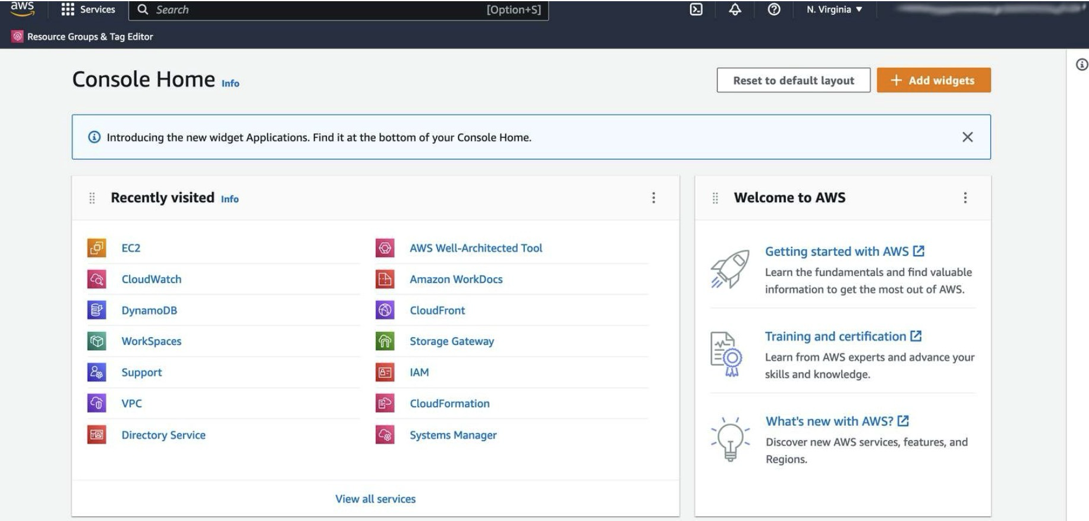Grab the Recently visited drag handle
Screen dimensions: 1089x521
[92, 198]
